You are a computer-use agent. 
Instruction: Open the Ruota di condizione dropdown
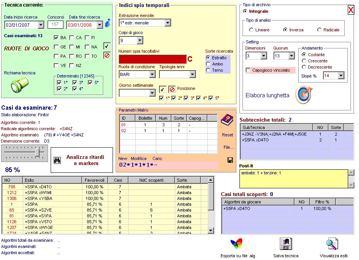pyautogui.click(x=152, y=74)
